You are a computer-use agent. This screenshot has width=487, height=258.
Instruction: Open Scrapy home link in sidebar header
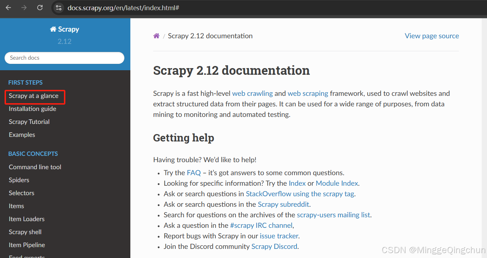tap(65, 29)
